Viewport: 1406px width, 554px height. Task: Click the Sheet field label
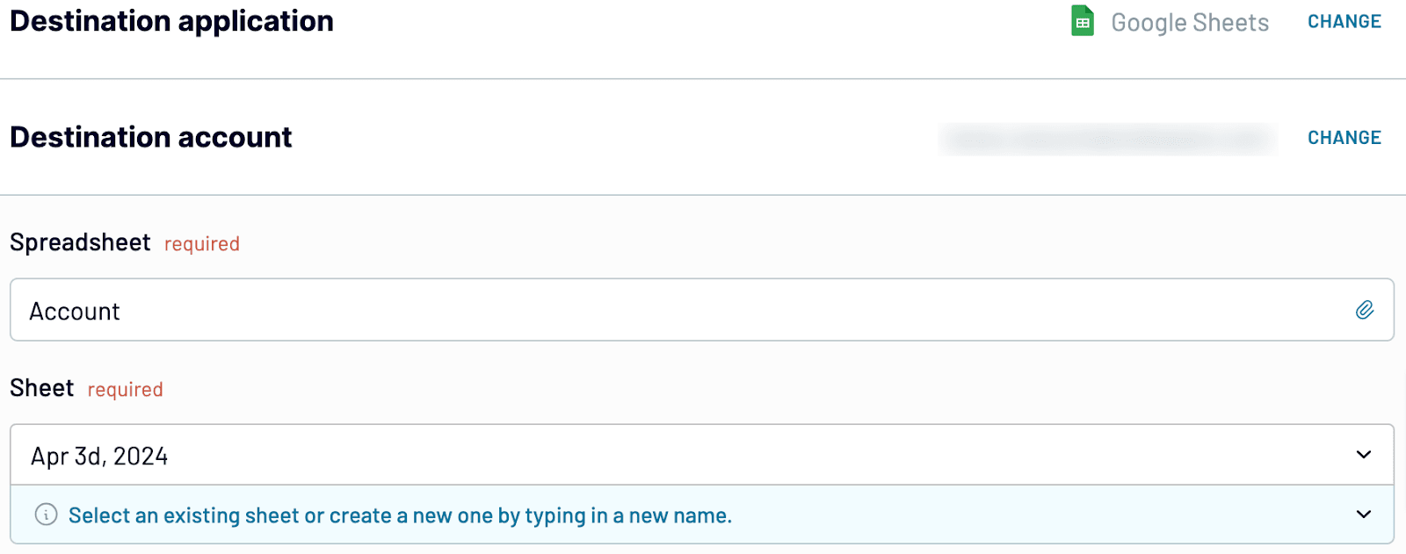(42, 388)
